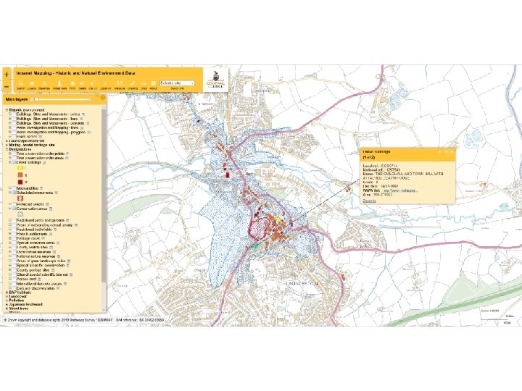Screen dimensions: 522x391
Task: Toggle Conservation areas layer checkbox
Action: [x=14, y=209]
